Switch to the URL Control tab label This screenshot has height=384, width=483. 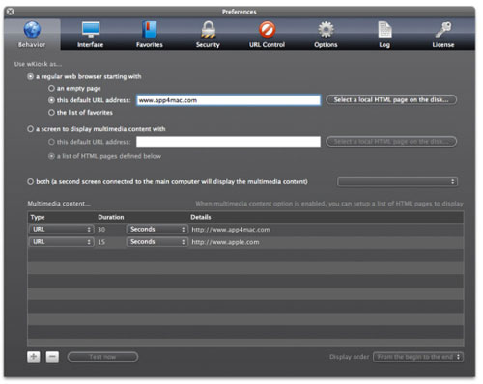pos(267,45)
